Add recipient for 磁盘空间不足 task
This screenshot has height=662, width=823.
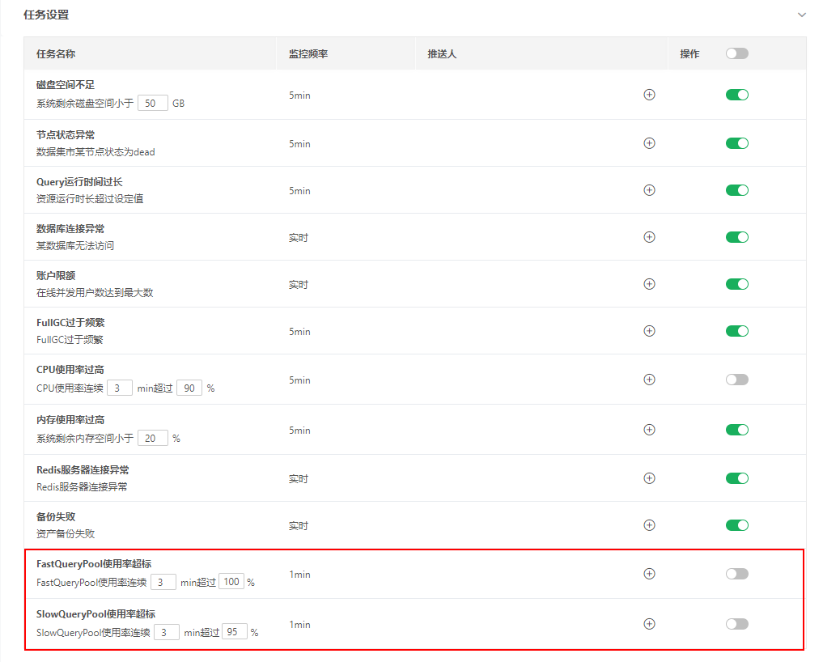[649, 95]
